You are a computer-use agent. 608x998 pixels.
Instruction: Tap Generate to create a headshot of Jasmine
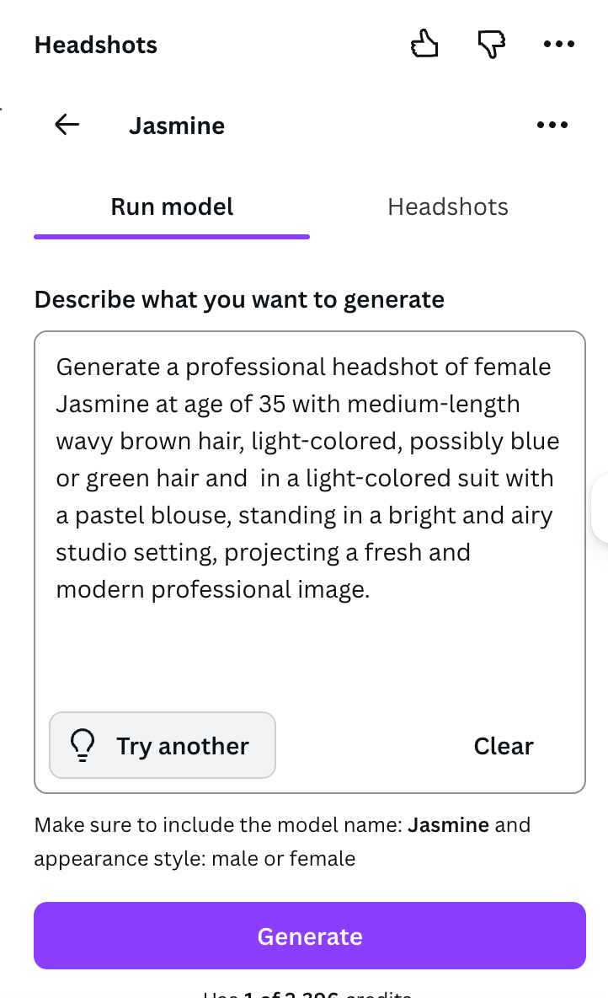(x=309, y=935)
